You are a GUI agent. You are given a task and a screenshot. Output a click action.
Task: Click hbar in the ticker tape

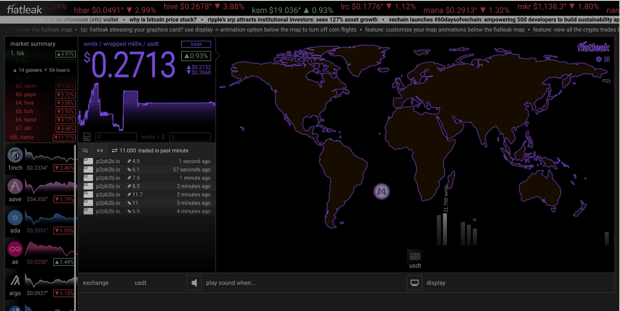tap(115, 10)
